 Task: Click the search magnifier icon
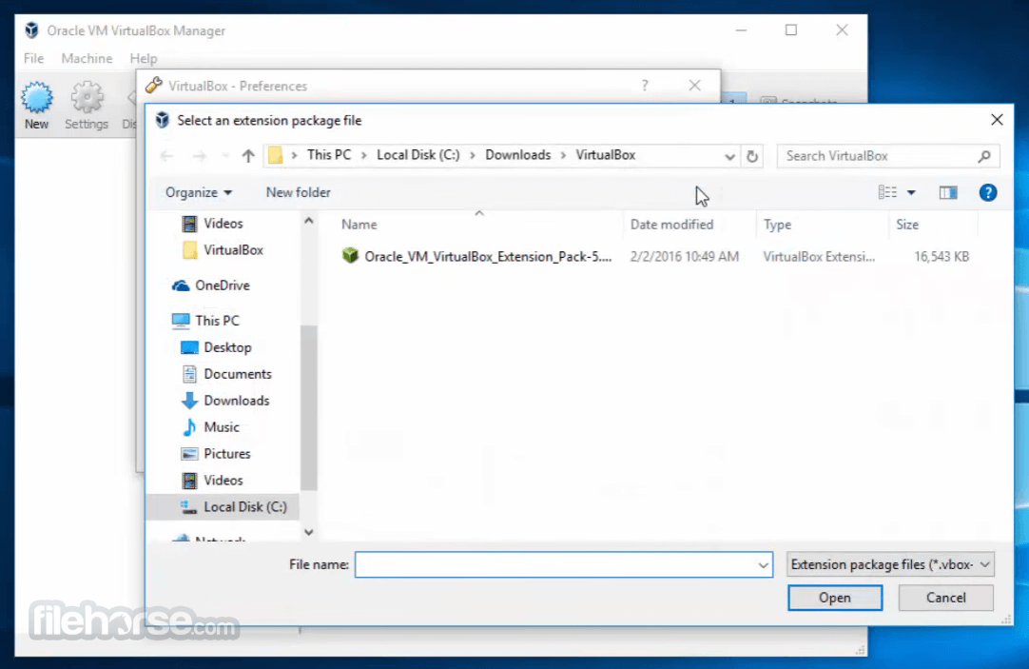tap(983, 156)
